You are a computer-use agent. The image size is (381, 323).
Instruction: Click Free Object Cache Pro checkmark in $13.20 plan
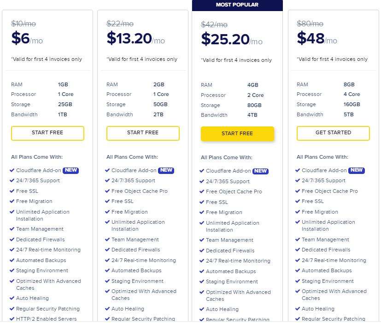tap(108, 191)
